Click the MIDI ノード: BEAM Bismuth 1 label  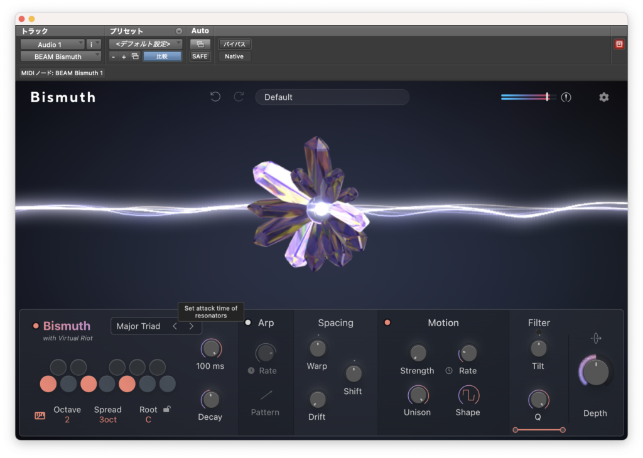(x=62, y=73)
